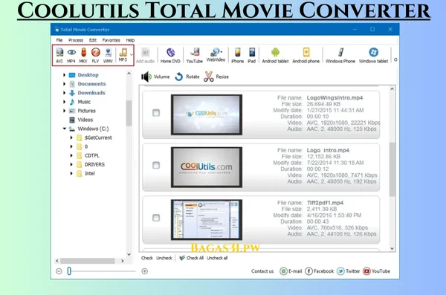Choose the MP4 output format icon
Screen dimensions: 446x295
71,55
